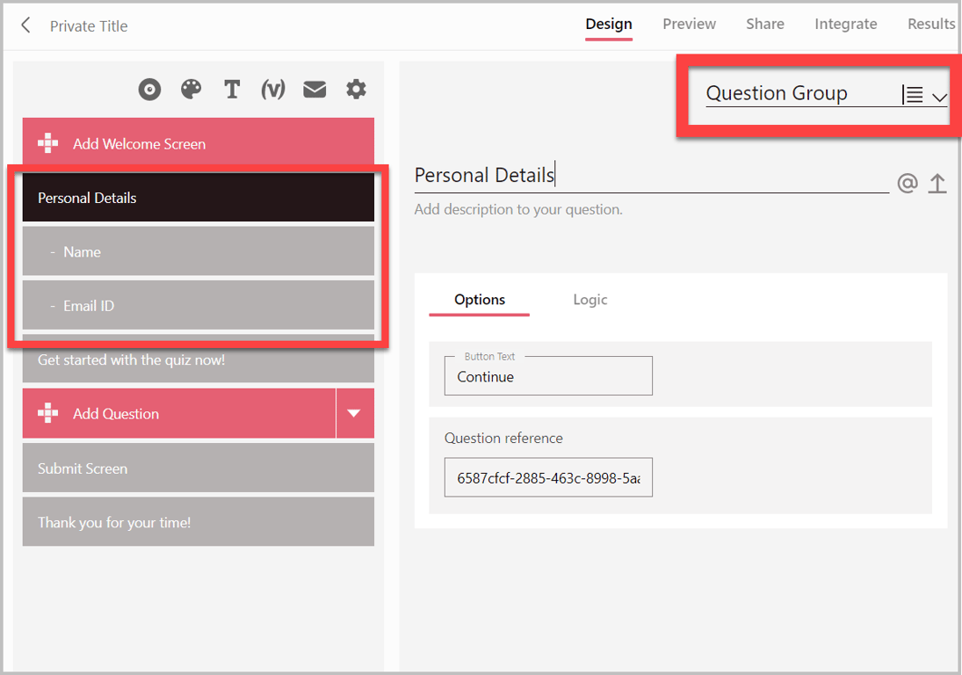Open the Share tab
962x675 pixels.
[765, 25]
